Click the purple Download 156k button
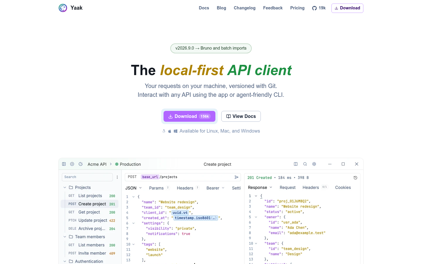 pos(189,116)
